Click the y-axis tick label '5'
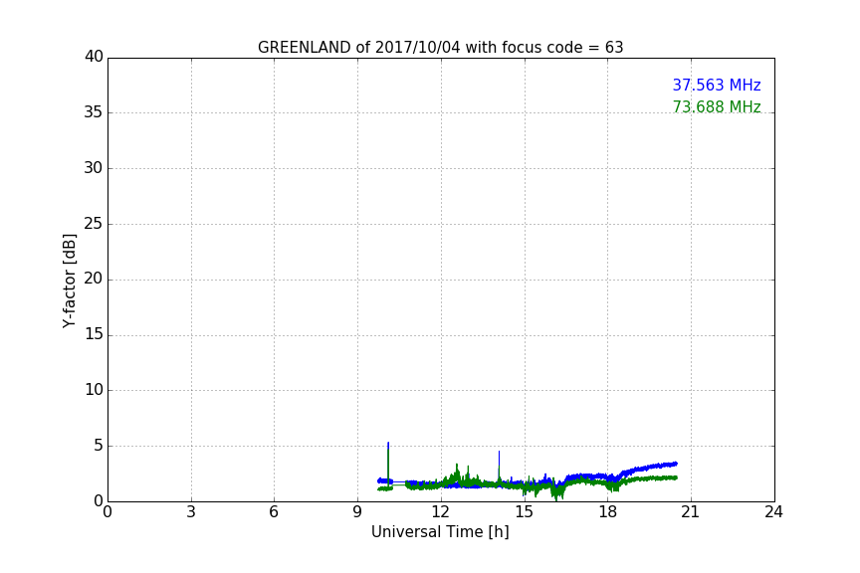 [99, 446]
